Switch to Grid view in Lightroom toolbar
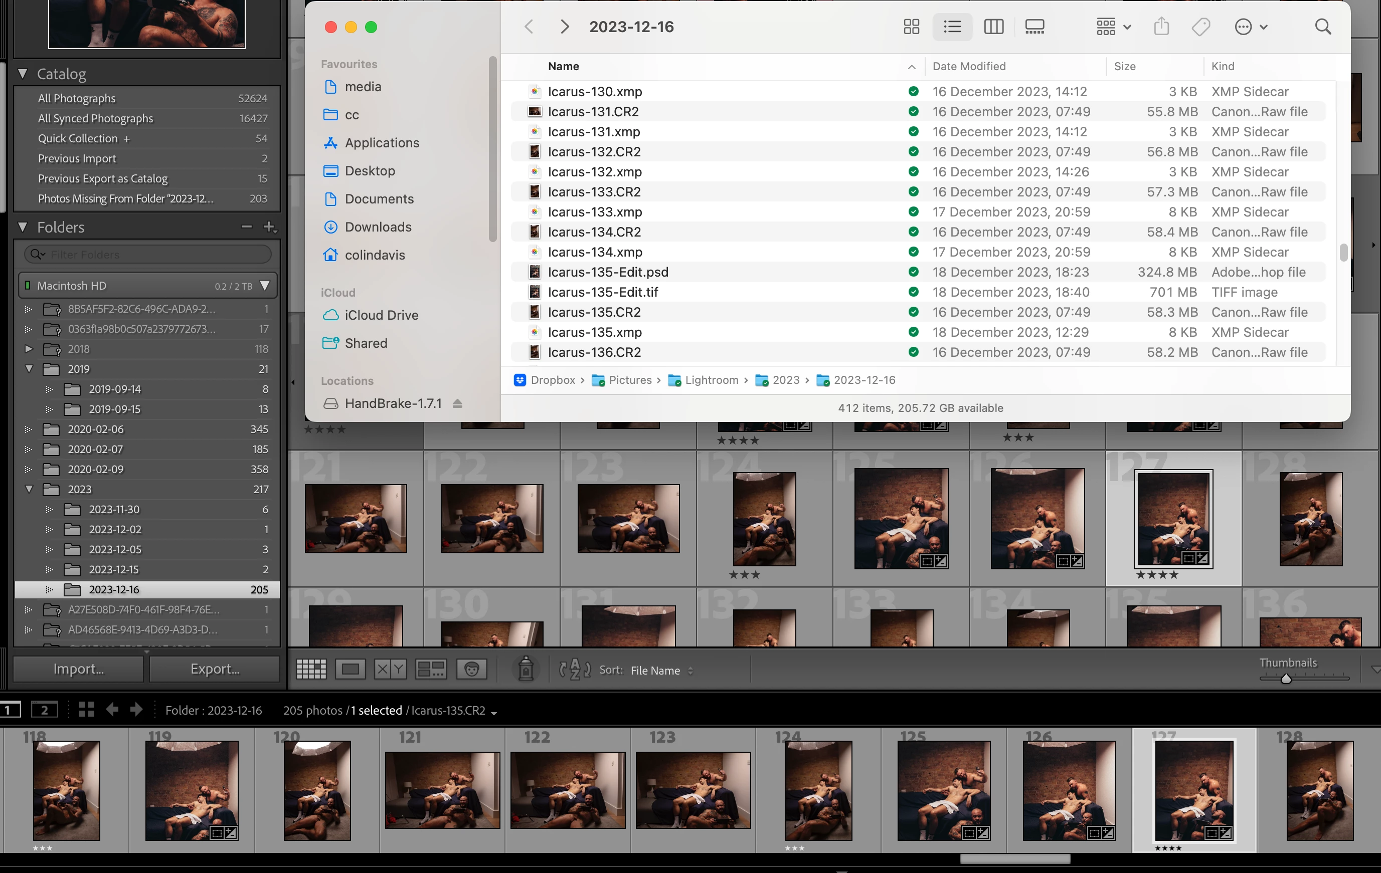The width and height of the screenshot is (1381, 873). pos(311,669)
